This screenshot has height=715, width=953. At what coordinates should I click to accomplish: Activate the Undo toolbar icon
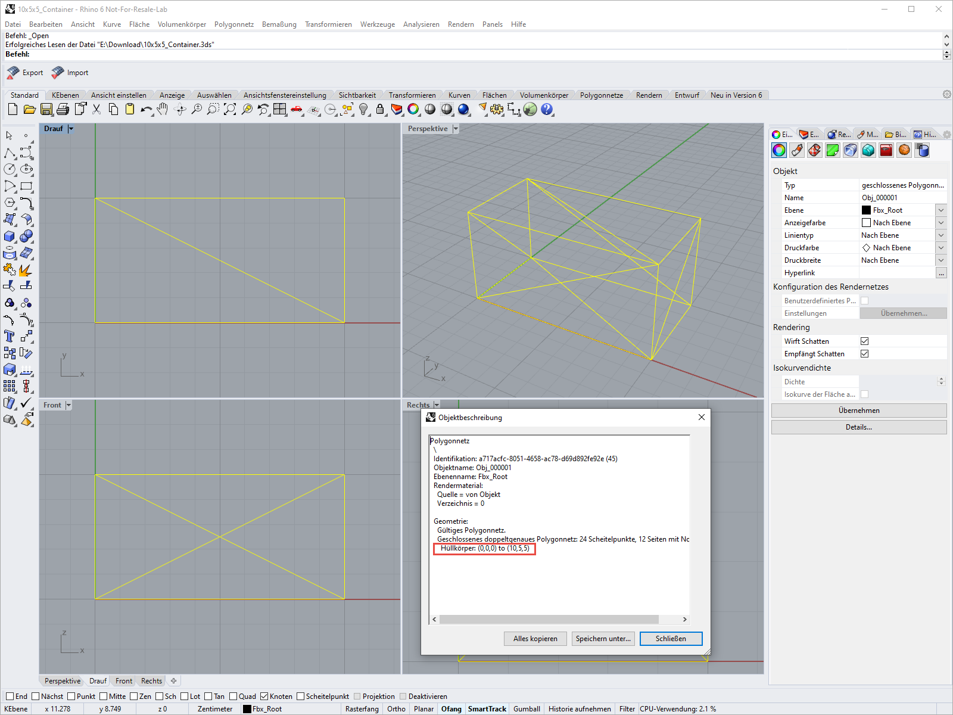146,110
